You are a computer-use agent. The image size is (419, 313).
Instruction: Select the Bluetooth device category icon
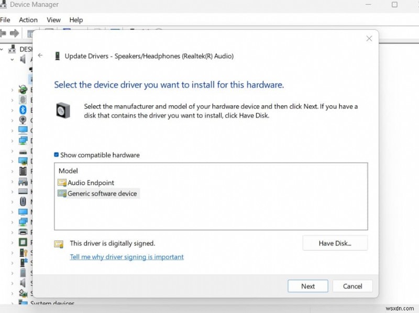click(x=23, y=110)
